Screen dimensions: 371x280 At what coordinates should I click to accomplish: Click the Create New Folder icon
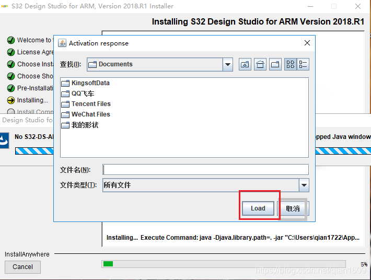(275, 64)
